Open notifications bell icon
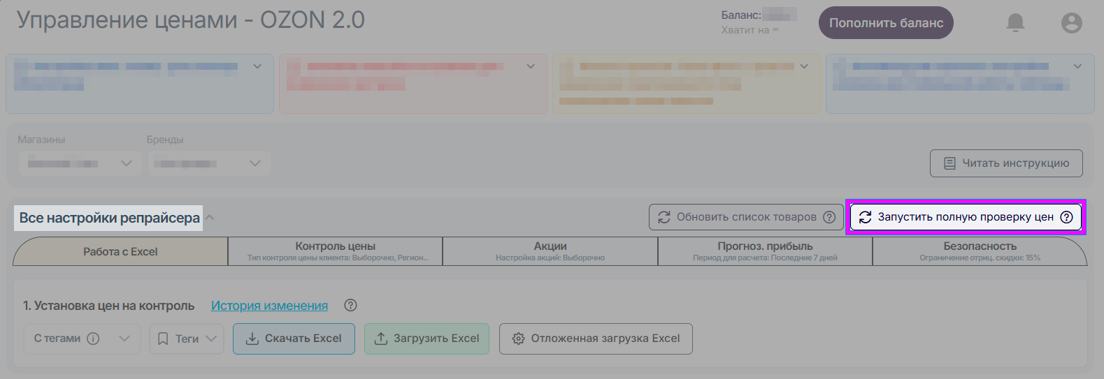Viewport: 1104px width, 379px height. [x=1015, y=23]
